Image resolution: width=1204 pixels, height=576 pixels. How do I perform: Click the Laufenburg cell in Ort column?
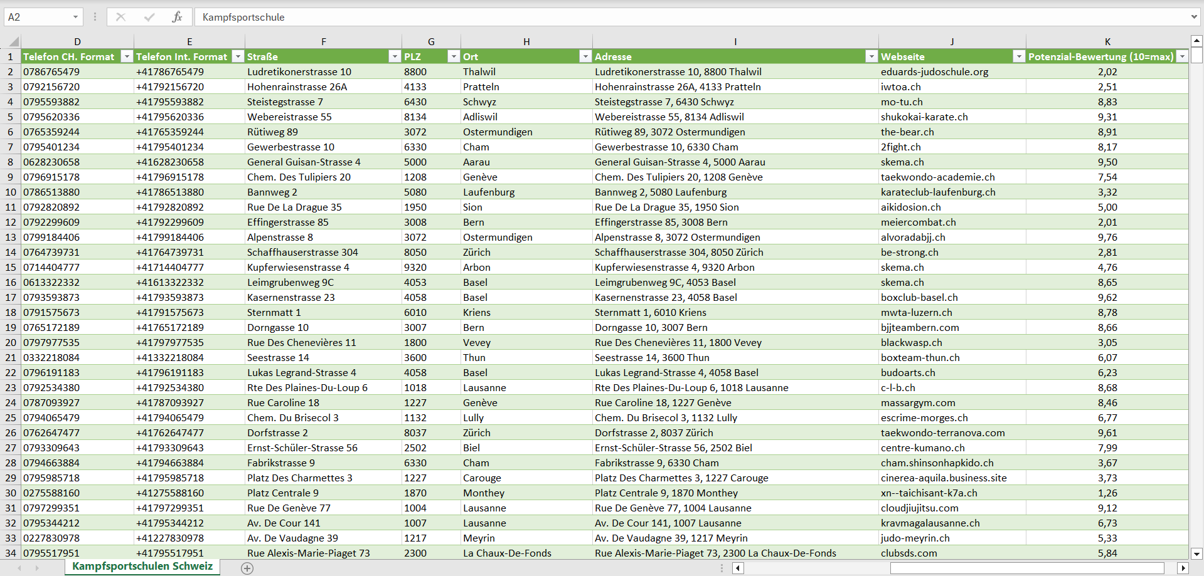click(526, 192)
